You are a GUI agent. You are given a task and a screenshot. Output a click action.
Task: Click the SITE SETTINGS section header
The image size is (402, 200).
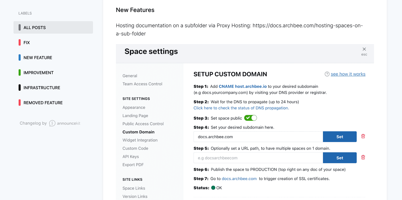coord(136,99)
